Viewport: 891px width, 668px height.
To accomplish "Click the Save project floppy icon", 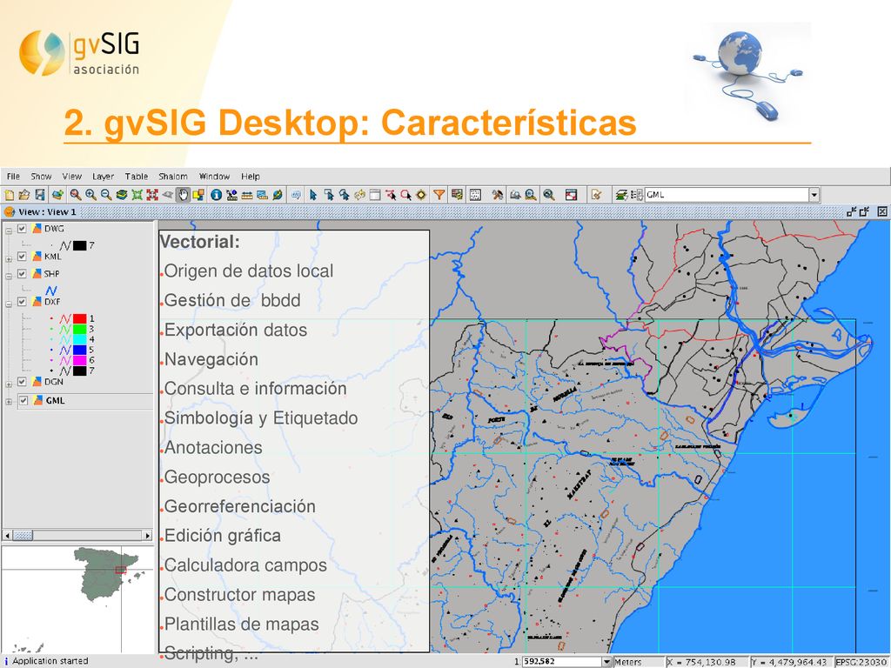I will coord(39,195).
